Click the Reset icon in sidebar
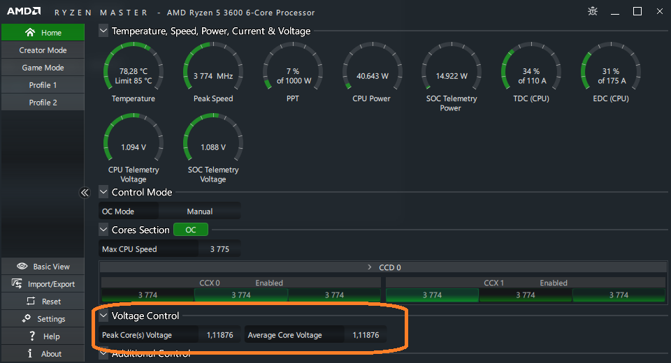 31,301
